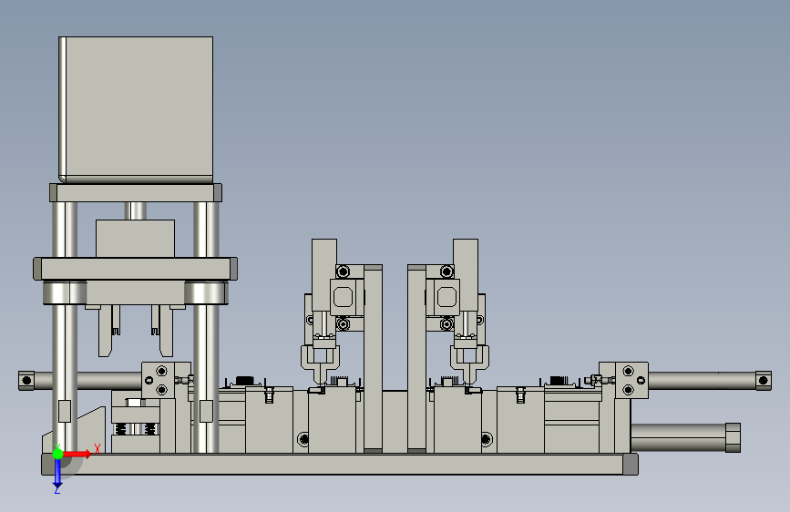Select the right mounting block with bolts

tap(624, 380)
